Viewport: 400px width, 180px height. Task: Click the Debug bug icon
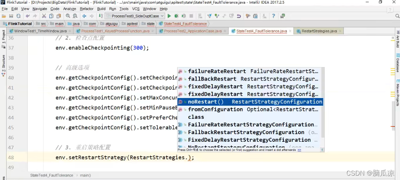click(x=176, y=16)
